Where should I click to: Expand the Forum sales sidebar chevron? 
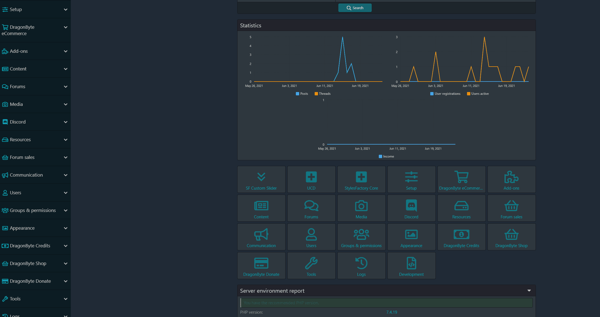(66, 157)
